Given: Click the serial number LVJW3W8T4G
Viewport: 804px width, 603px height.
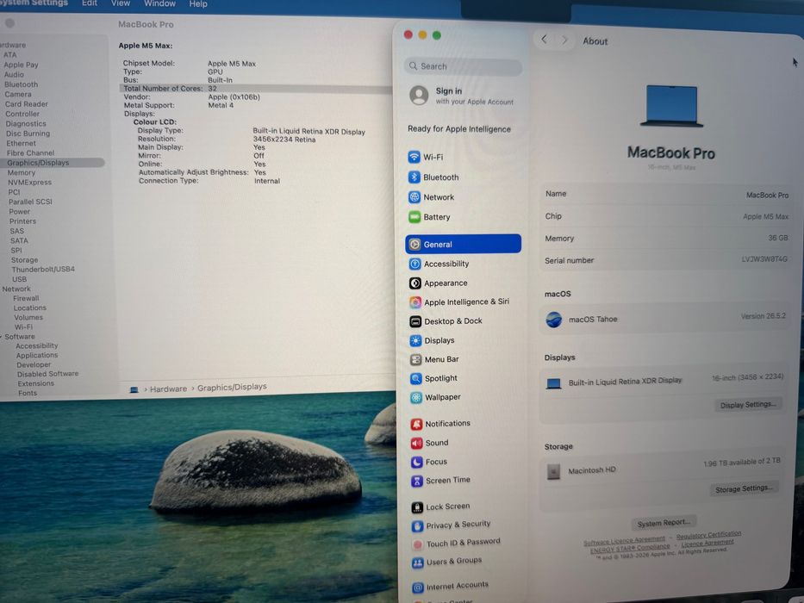Looking at the screenshot, I should point(764,259).
